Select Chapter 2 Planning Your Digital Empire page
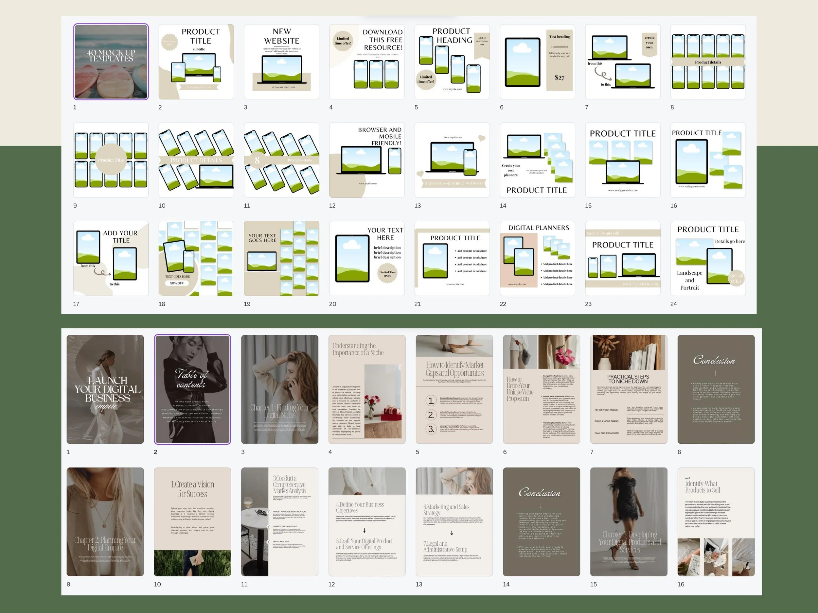 tap(105, 522)
